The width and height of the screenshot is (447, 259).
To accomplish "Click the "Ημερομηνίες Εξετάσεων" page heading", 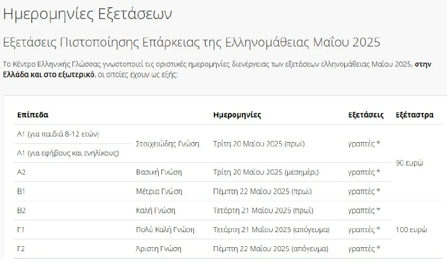I will (x=88, y=15).
